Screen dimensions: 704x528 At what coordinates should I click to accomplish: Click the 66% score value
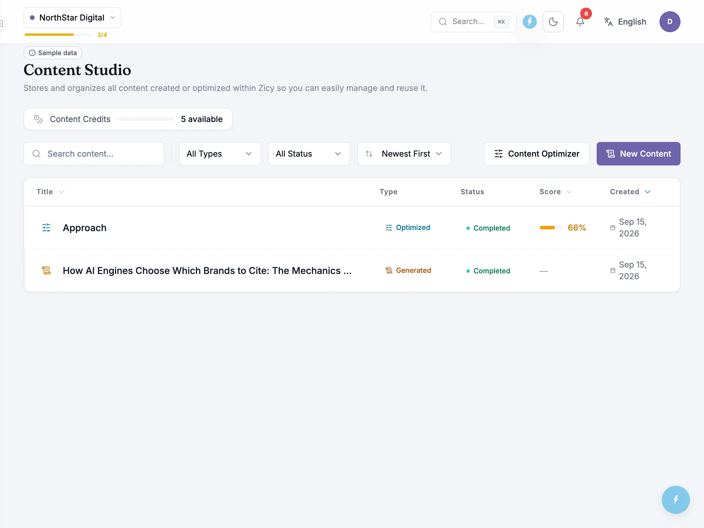click(577, 228)
